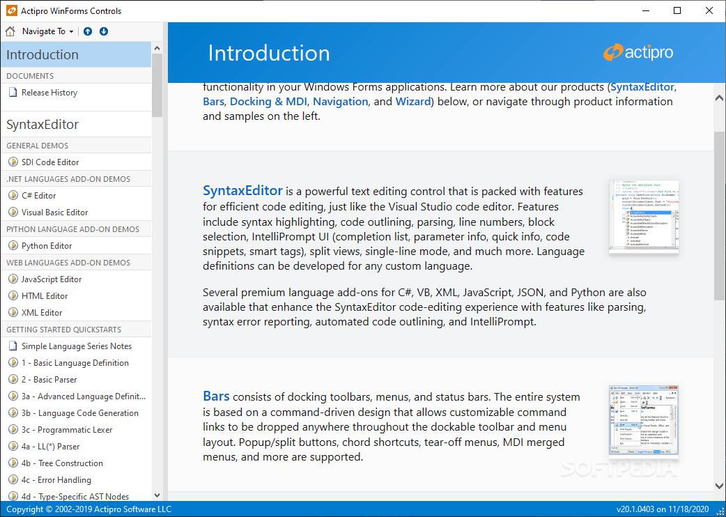Viewport: 726px width, 517px height.
Task: Click the play icon beside 1 - Basic Language Definition
Action: (13, 362)
